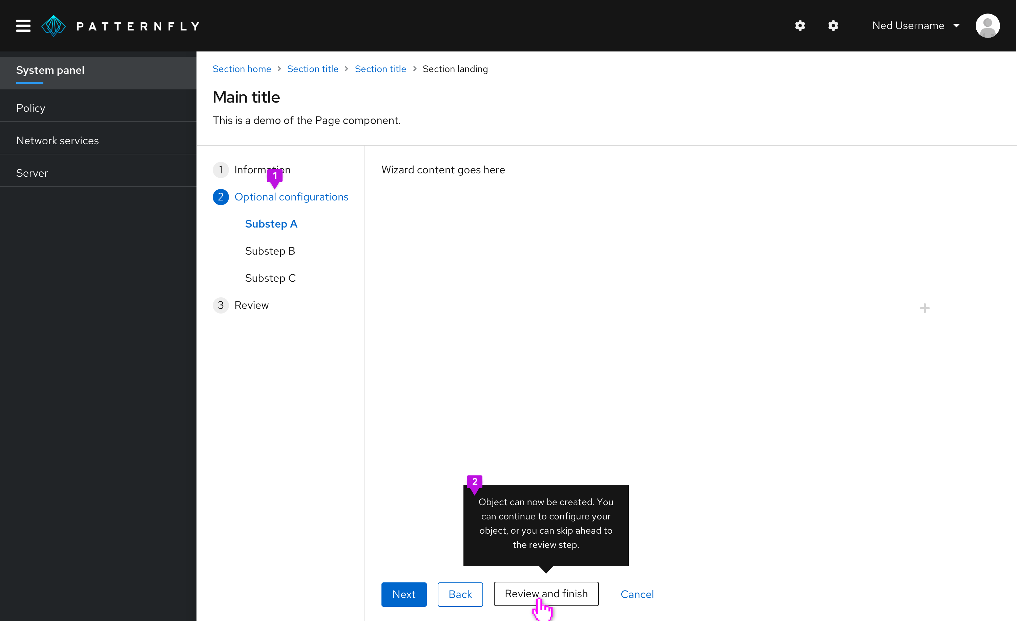The width and height of the screenshot is (1017, 621).
Task: Open the hamburger navigation menu
Action: tap(23, 26)
